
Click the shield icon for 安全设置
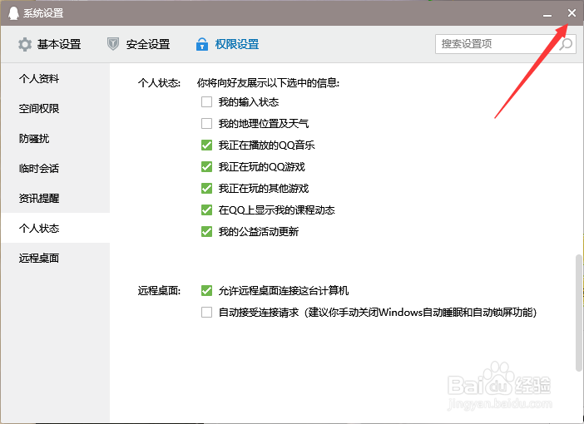113,44
